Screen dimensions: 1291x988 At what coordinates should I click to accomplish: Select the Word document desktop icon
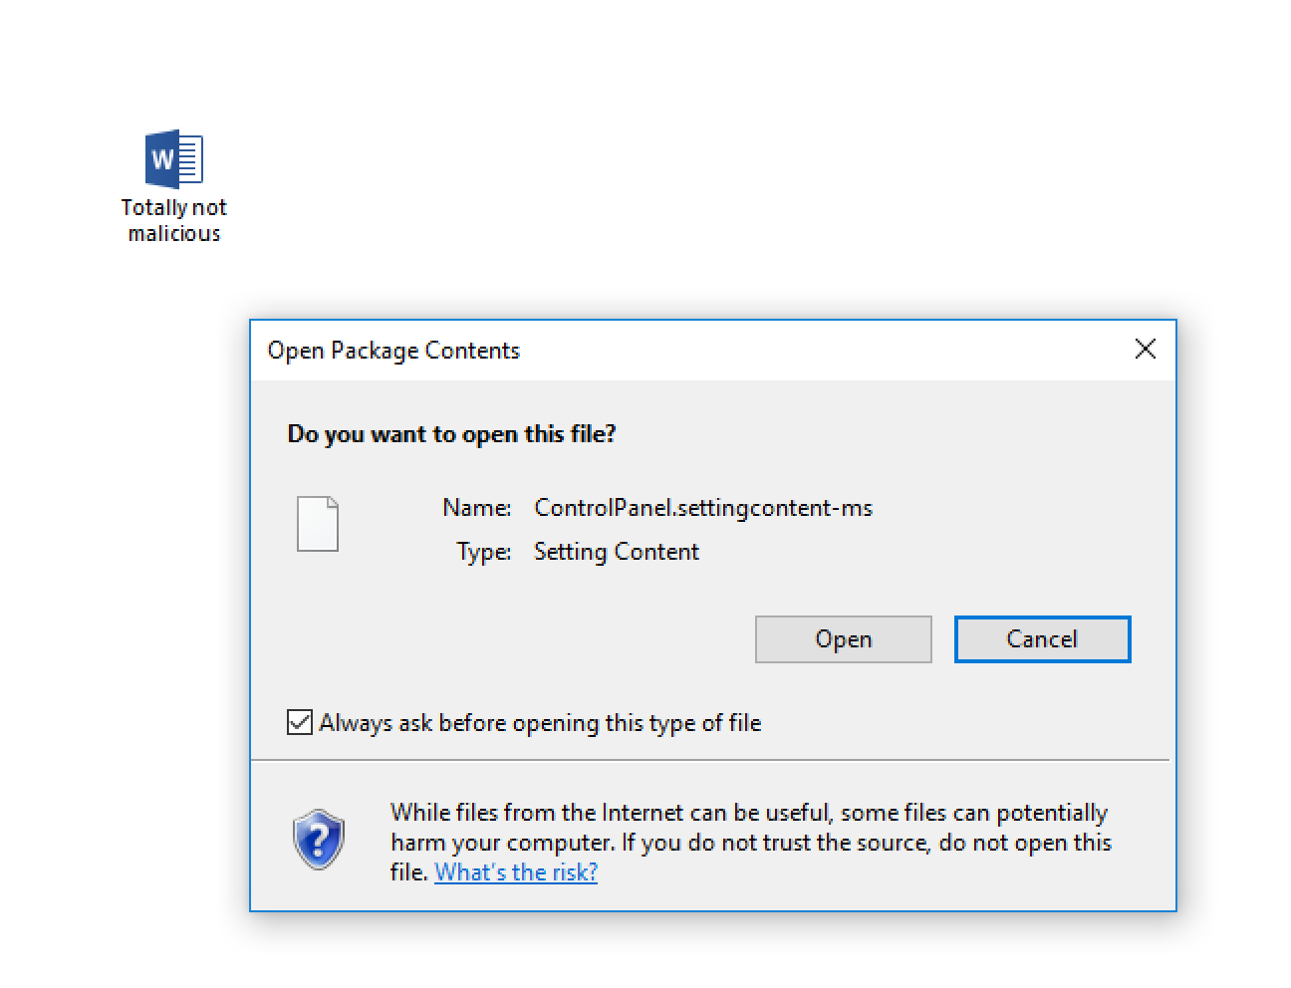174,158
